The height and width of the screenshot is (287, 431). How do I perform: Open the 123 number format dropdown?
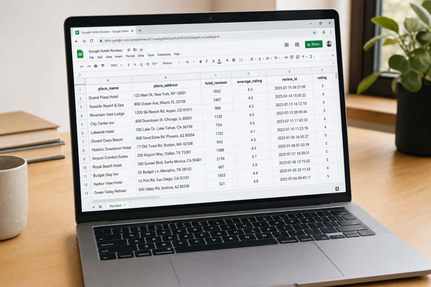point(155,64)
